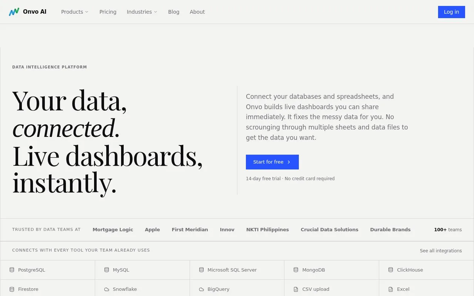The image size is (474, 296).
Task: Click the MySQL database icon
Action: (107, 270)
